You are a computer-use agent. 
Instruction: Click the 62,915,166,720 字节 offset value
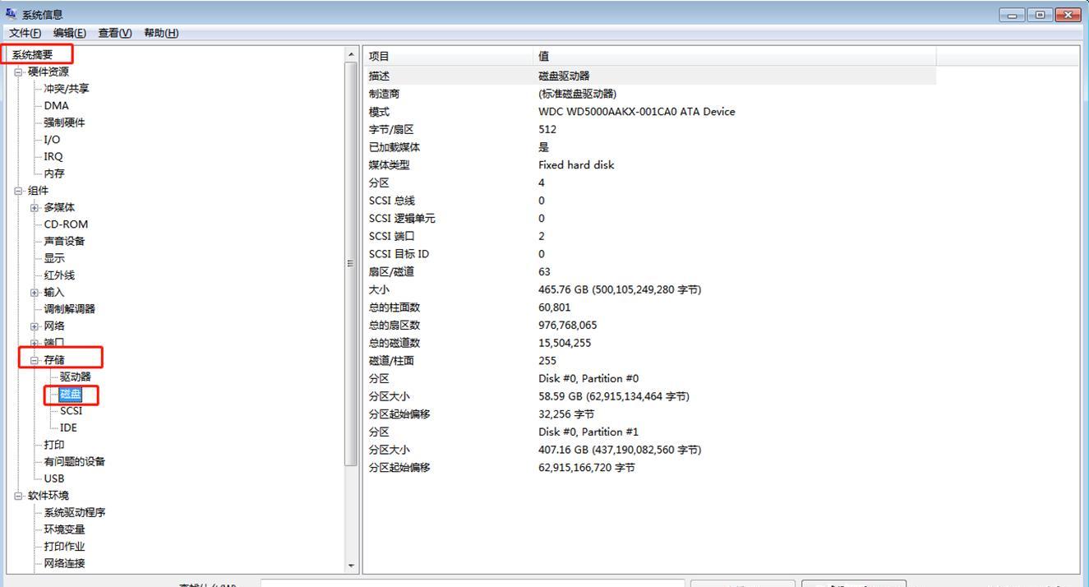587,468
